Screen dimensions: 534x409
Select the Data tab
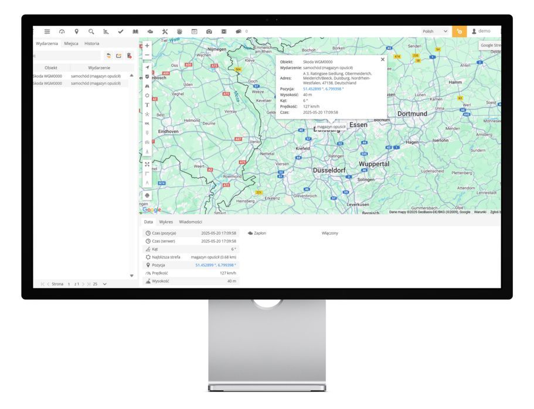(148, 222)
